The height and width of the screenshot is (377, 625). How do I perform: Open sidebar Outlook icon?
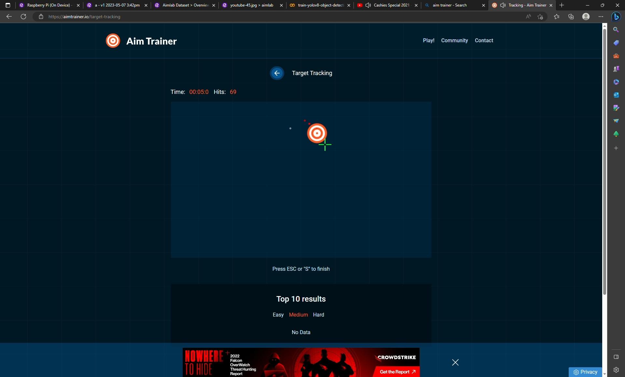coord(616,95)
